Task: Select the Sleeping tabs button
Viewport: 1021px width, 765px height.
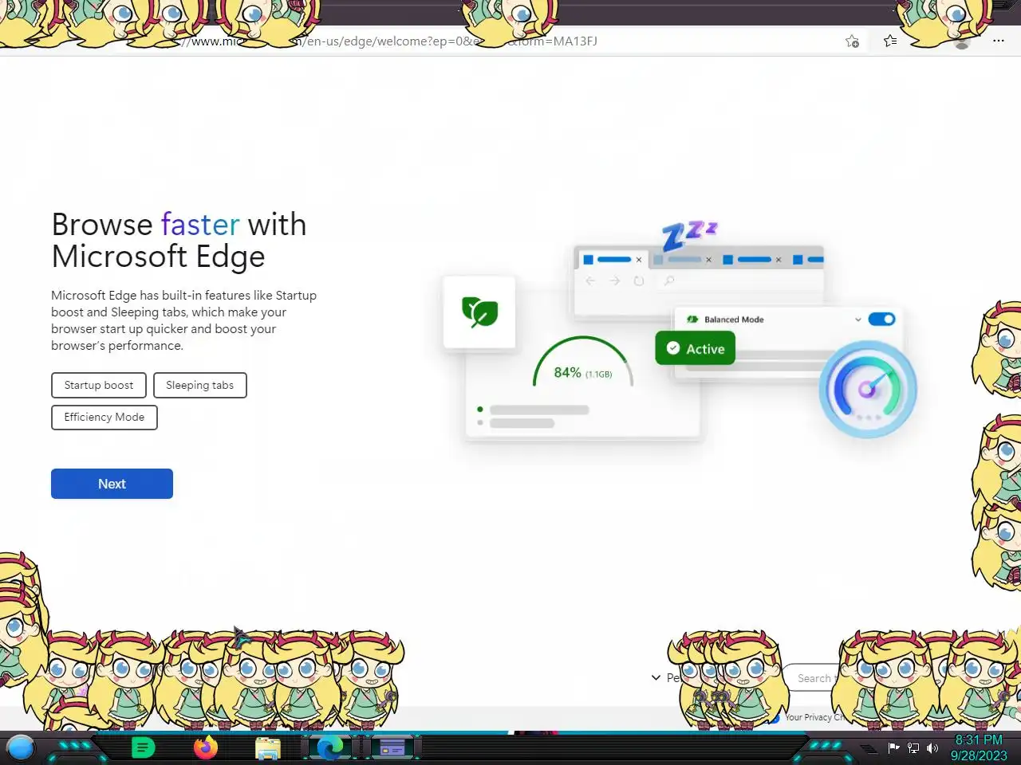Action: (x=200, y=385)
